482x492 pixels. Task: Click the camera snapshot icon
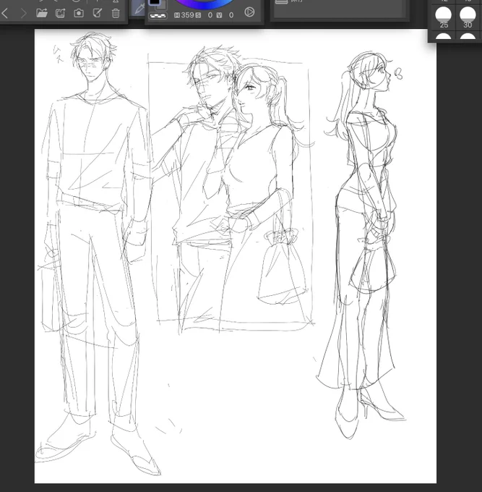coord(79,13)
